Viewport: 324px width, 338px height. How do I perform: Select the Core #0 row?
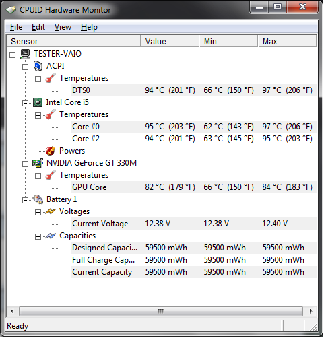point(193,127)
